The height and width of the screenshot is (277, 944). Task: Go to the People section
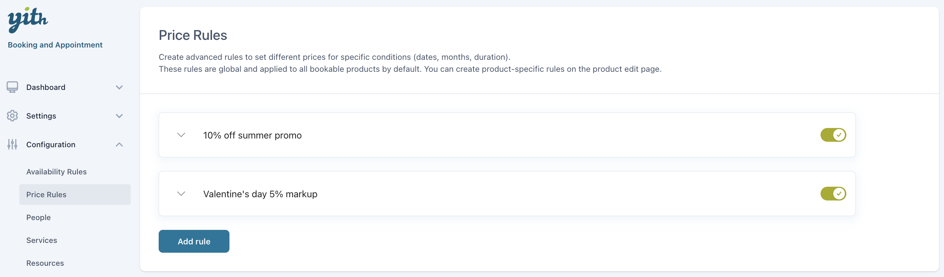pyautogui.click(x=38, y=217)
